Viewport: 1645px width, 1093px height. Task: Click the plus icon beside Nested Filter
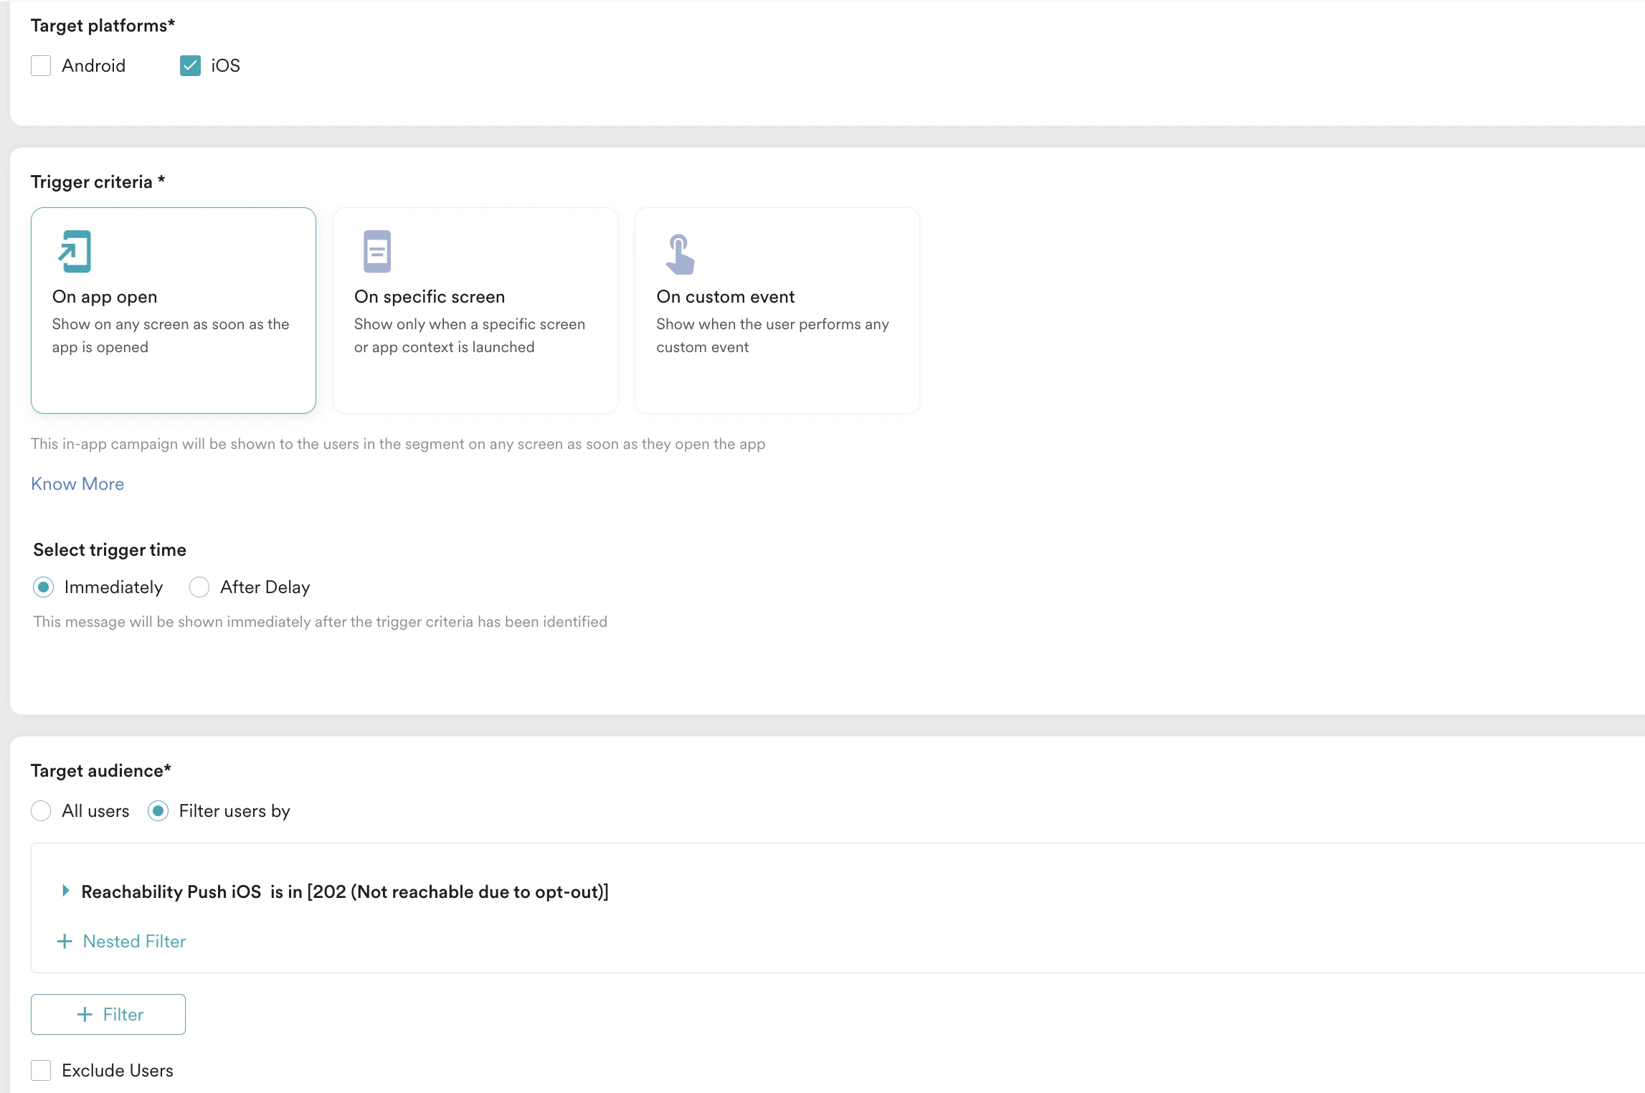pyautogui.click(x=65, y=941)
